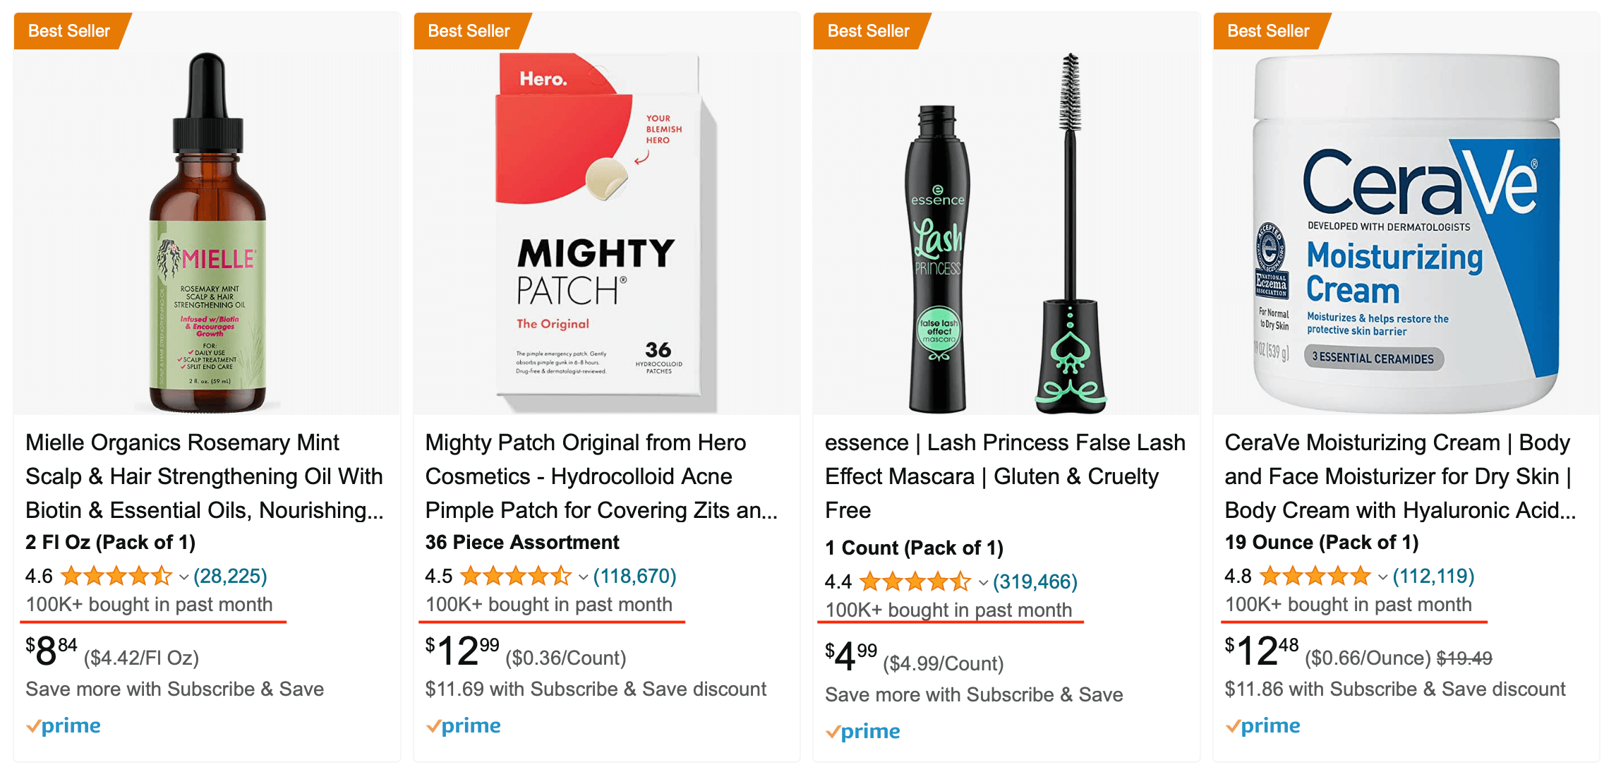Screen dimensions: 1616x772
Task: View the 28,225 reviews for Mielle oil
Action: coord(230,577)
